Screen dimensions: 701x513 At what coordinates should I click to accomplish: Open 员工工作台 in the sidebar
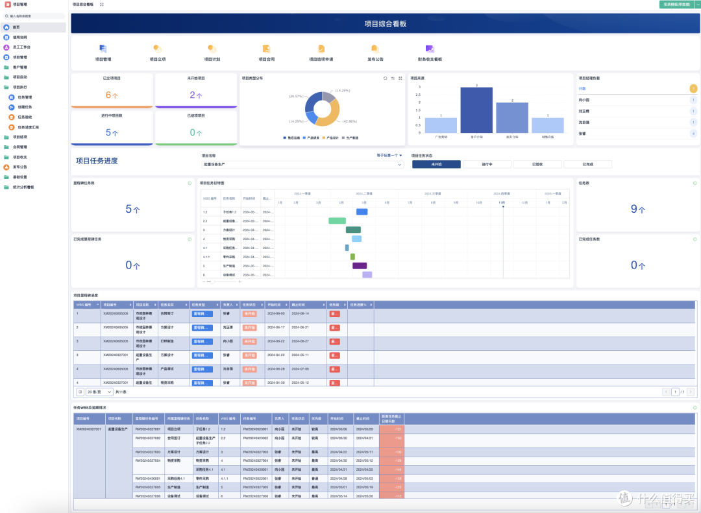click(34, 47)
